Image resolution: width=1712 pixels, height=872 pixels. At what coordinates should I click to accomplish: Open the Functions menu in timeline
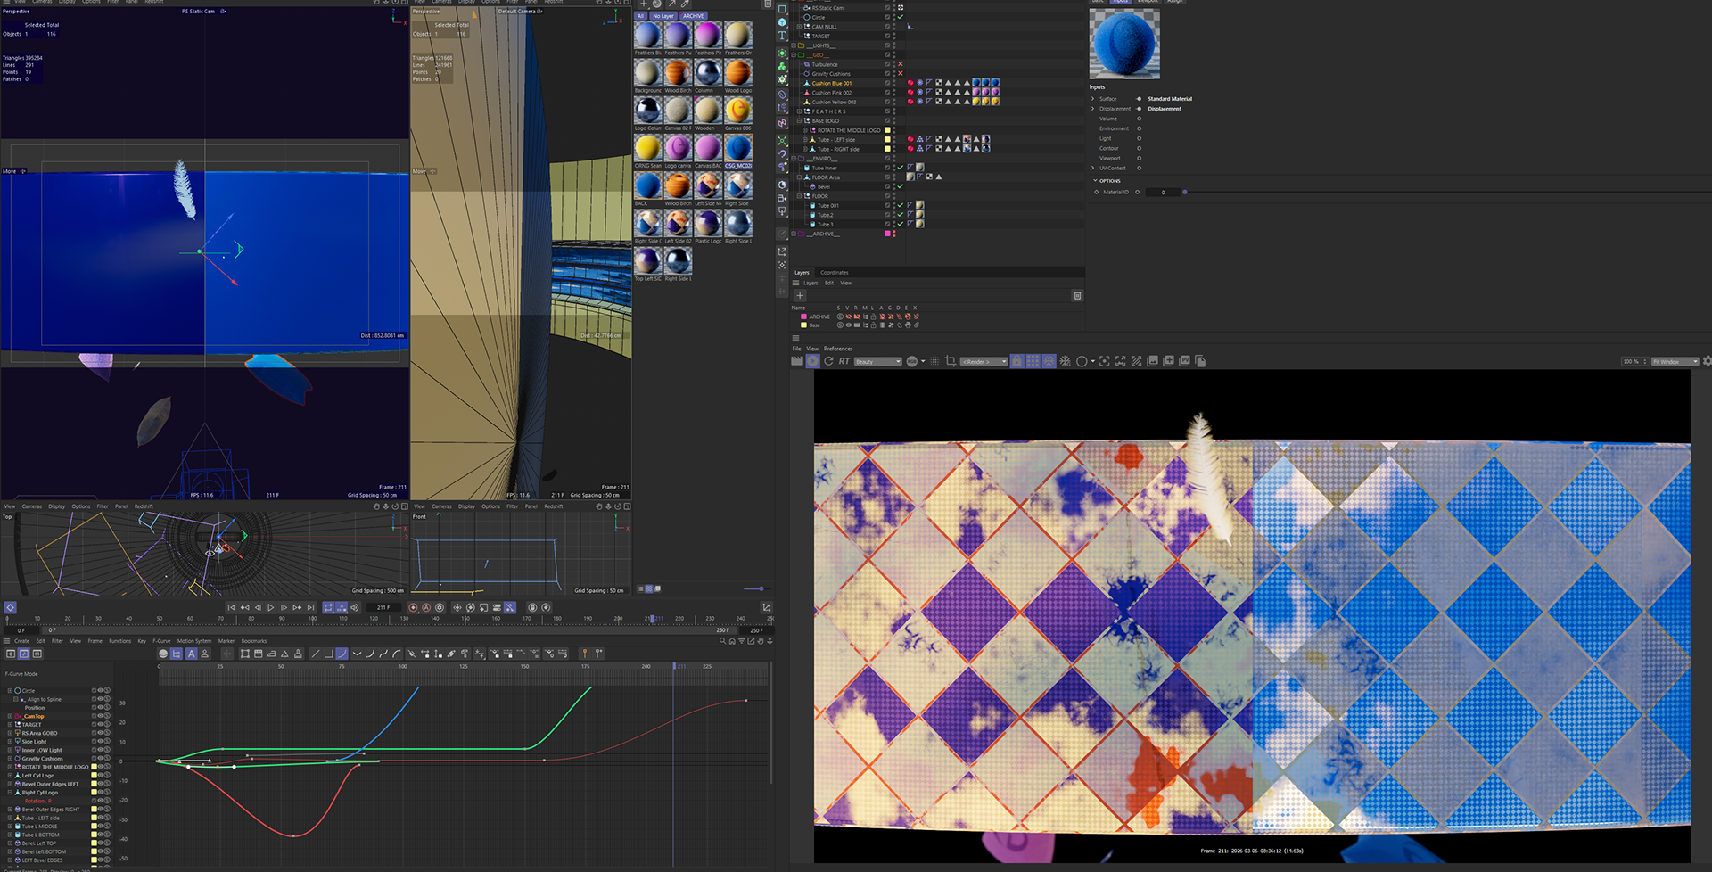(x=120, y=641)
